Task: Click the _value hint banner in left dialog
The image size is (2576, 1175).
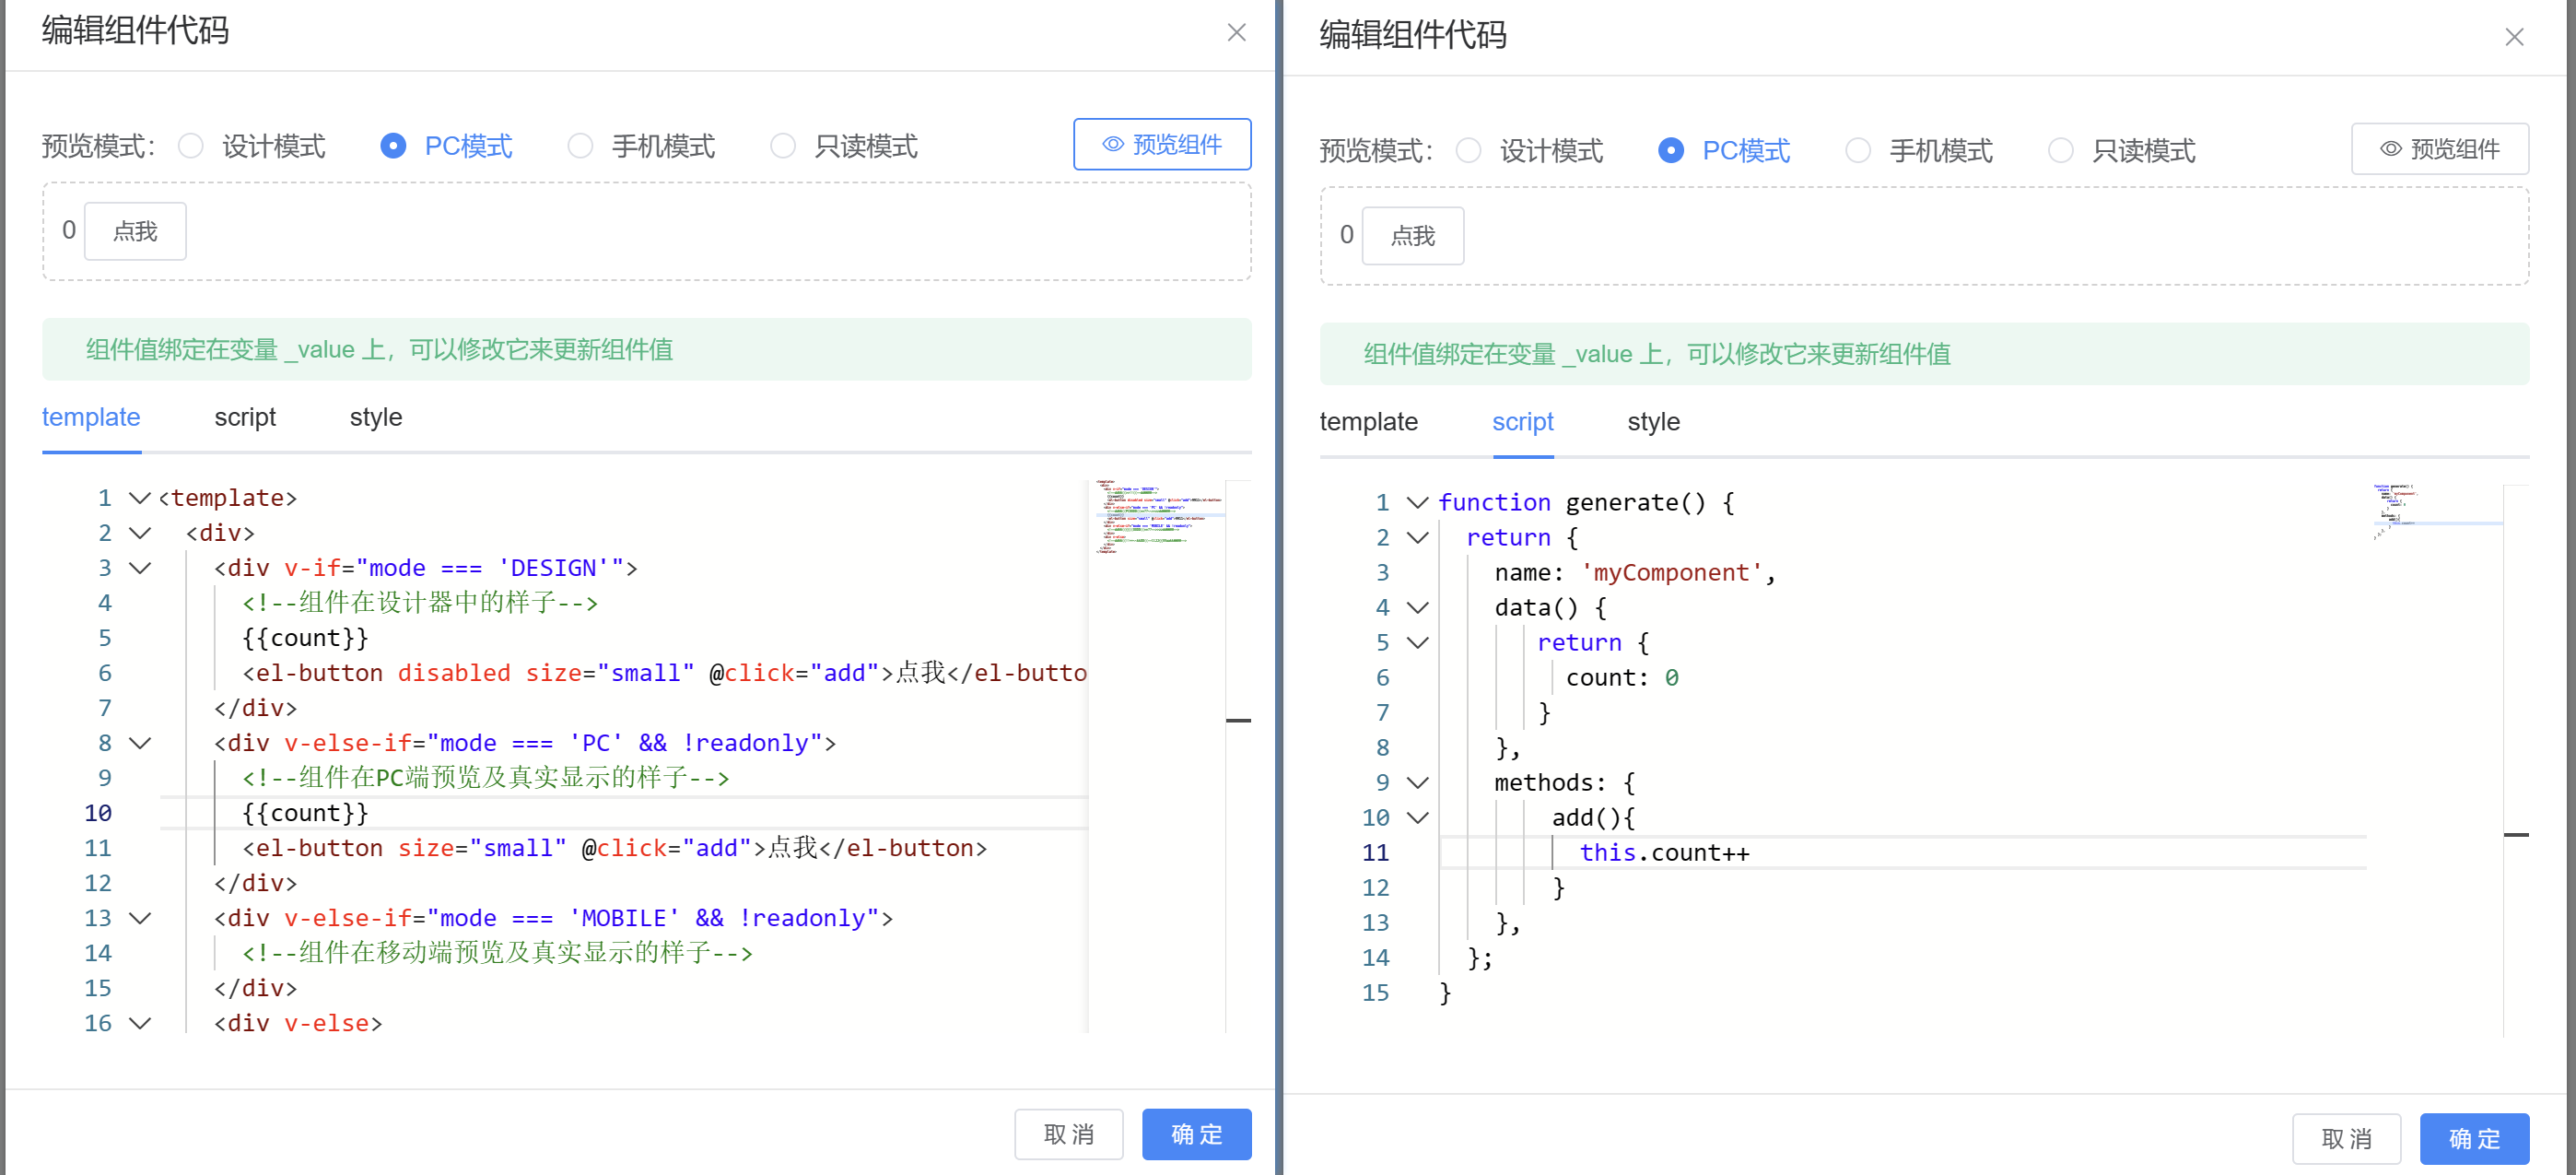Action: 647,349
